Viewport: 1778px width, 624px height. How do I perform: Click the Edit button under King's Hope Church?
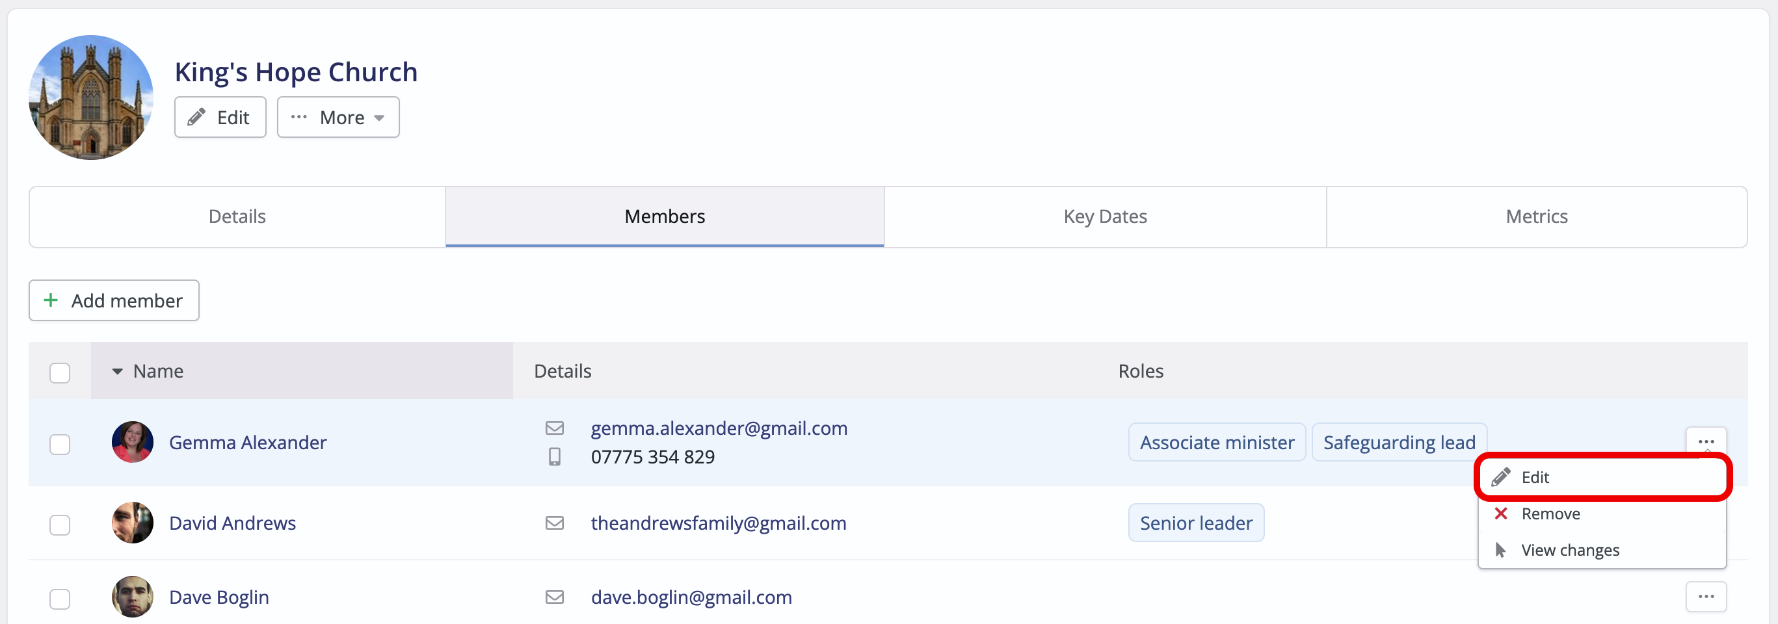pos(220,116)
